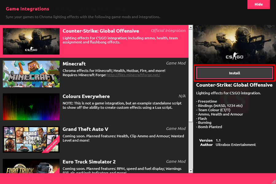Click the Colours Everywhere rainbow thumbnail
The width and height of the screenshot is (276, 184).
31,107
